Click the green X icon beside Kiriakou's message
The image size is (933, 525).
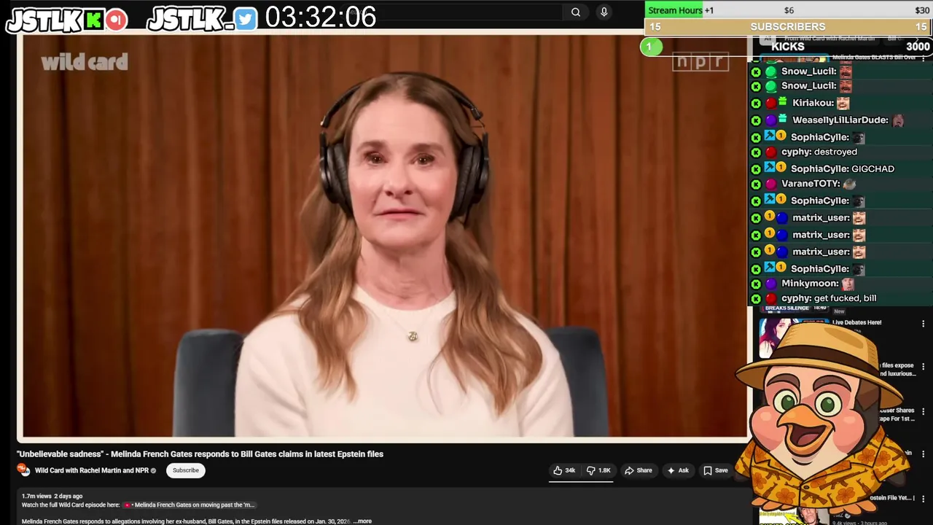[756, 104]
